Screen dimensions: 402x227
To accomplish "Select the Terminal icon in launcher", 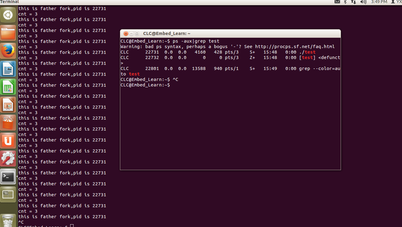I will coord(8,176).
